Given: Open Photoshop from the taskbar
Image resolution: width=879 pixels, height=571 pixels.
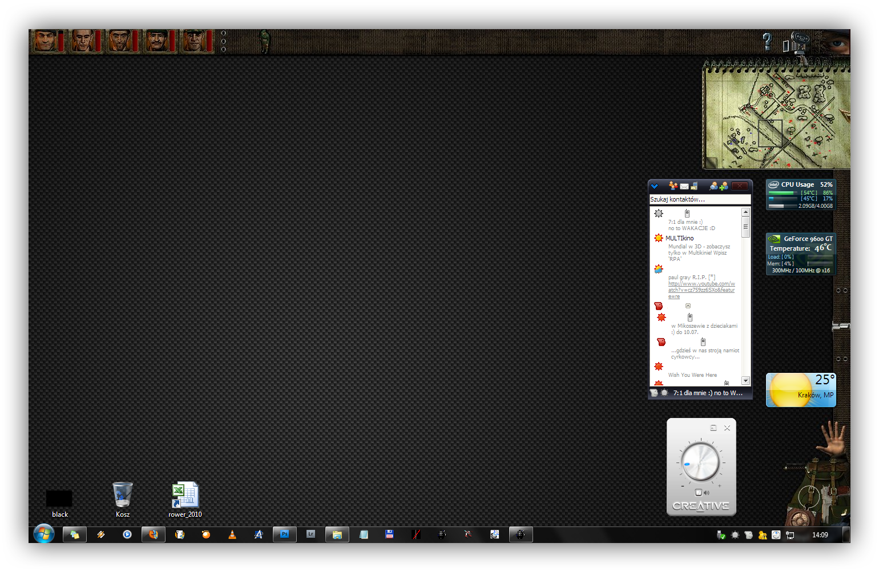Looking at the screenshot, I should pos(284,534).
